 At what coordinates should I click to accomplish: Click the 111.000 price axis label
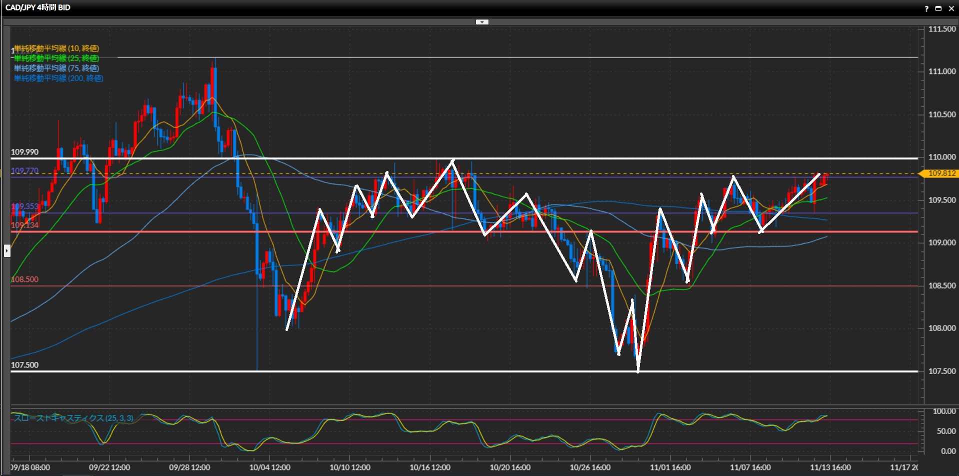click(941, 71)
